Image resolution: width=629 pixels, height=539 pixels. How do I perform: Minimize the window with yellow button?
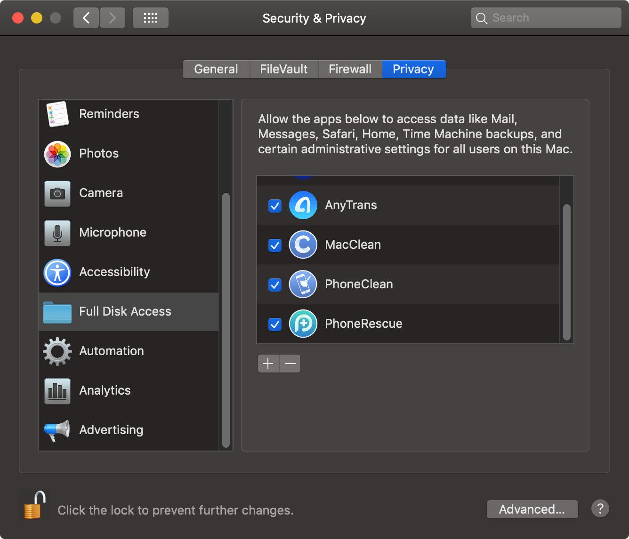pos(37,18)
